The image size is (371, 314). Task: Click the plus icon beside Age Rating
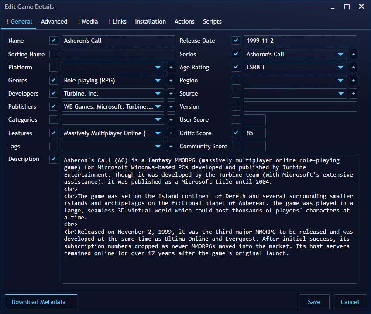(353, 67)
